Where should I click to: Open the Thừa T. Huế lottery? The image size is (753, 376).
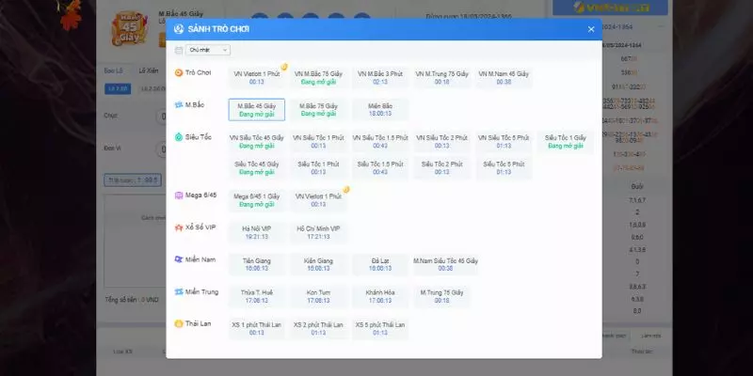pos(256,296)
